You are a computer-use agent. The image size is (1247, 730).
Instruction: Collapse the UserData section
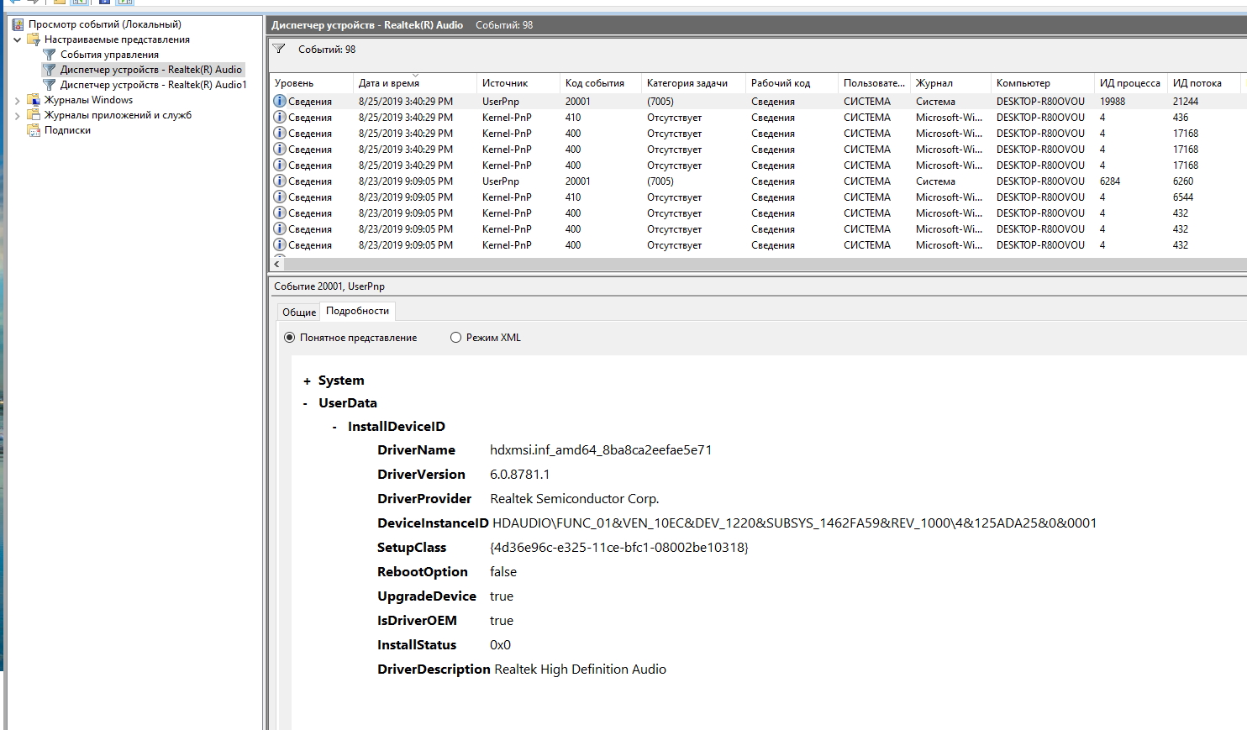(306, 403)
